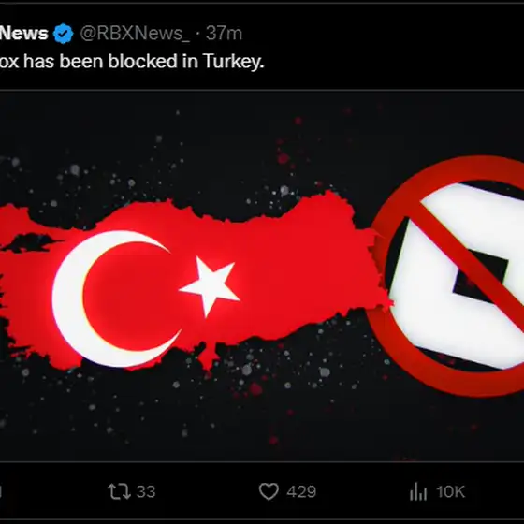Click the retweet arrows icon

click(119, 491)
